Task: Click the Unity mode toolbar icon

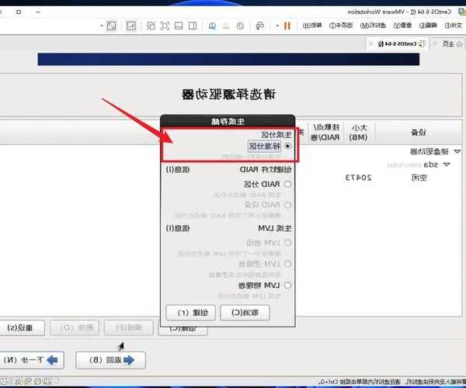Action: (151, 26)
